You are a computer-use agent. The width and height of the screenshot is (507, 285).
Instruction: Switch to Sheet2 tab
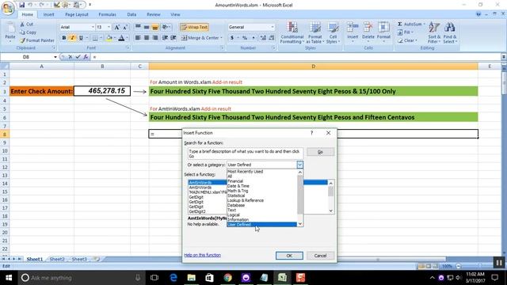[x=57, y=259]
